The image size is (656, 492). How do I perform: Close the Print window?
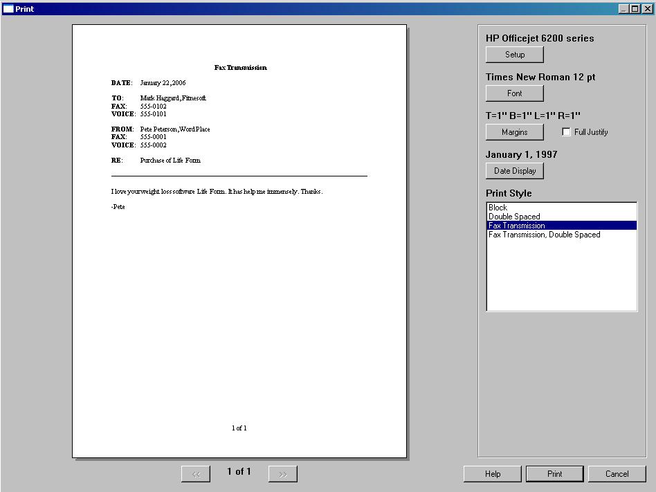coord(647,9)
